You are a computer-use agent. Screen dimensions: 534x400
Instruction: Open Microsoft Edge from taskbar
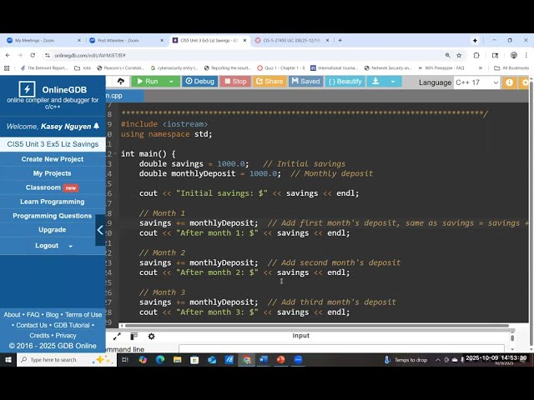pos(160,360)
